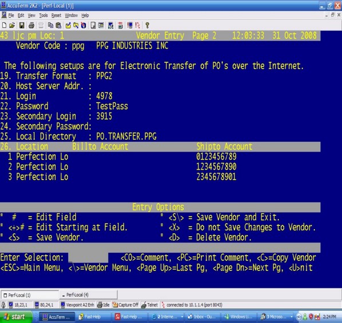Viewport: 342px width, 323px height.
Task: Click the yellow download file transfer icon
Action: coord(75,25)
